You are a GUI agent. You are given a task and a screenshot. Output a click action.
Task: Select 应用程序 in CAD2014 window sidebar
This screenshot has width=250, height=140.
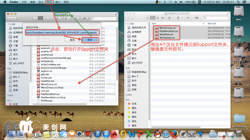137,32
